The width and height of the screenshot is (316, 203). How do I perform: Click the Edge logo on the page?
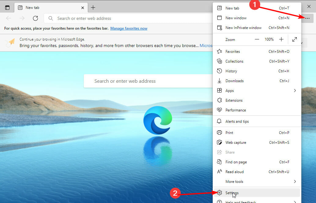pyautogui.click(x=158, y=121)
